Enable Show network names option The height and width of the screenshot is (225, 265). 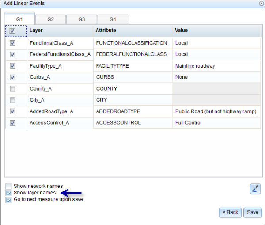(9, 186)
